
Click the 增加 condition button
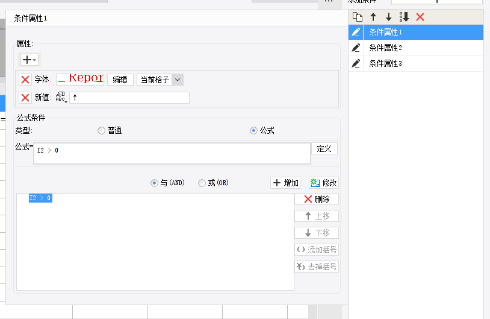click(x=285, y=183)
